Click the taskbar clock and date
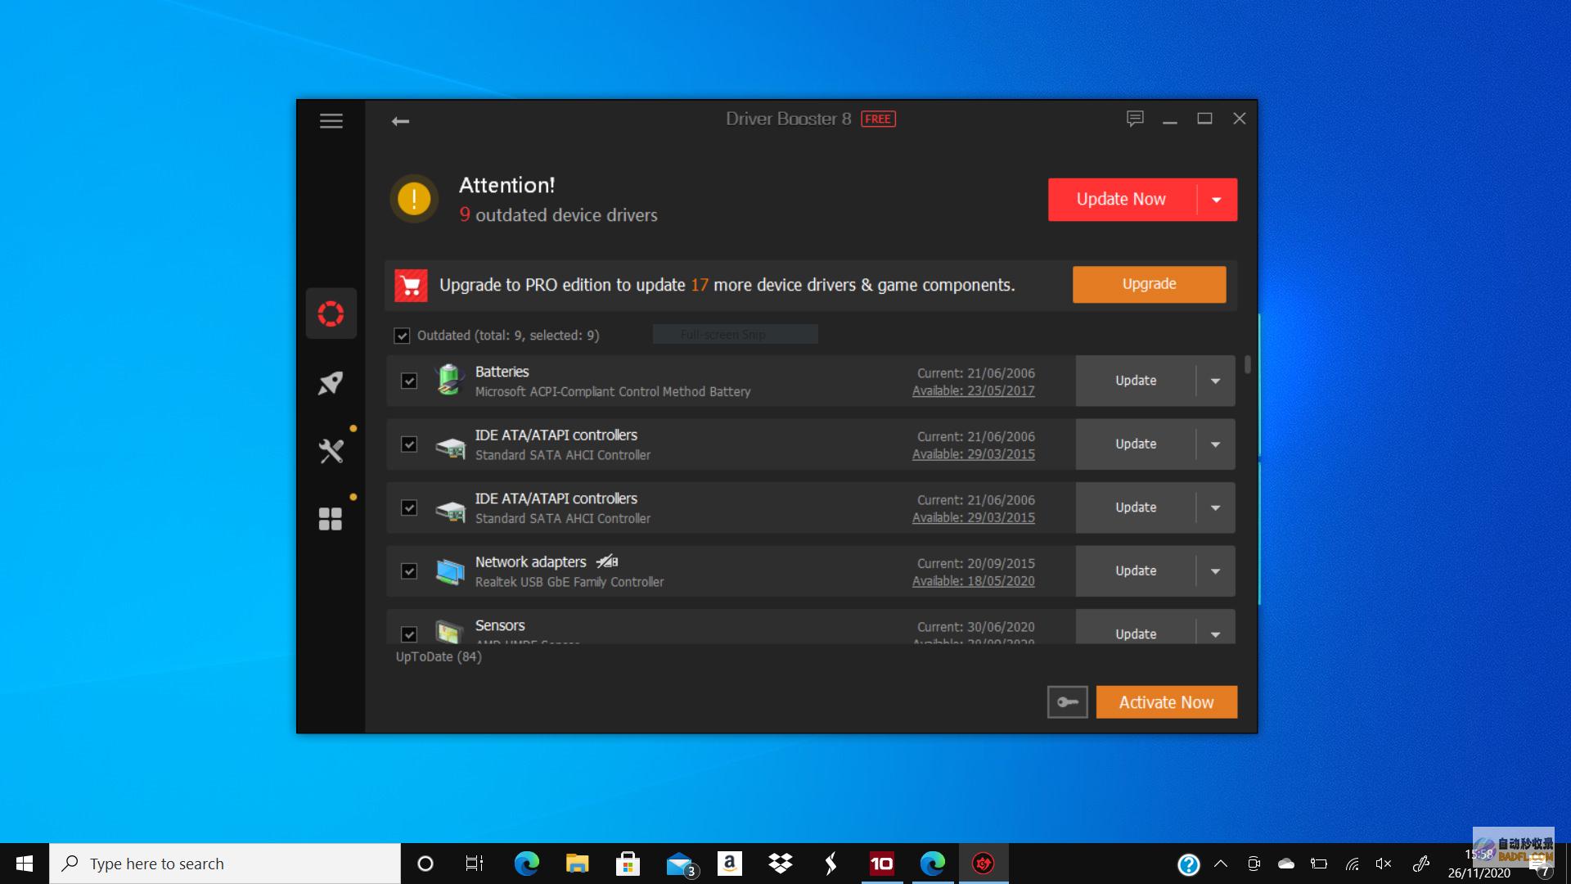 pyautogui.click(x=1479, y=864)
